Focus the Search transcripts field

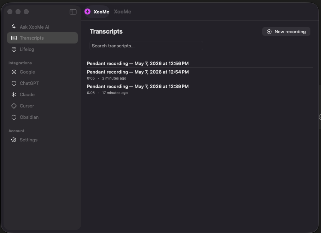pos(146,46)
